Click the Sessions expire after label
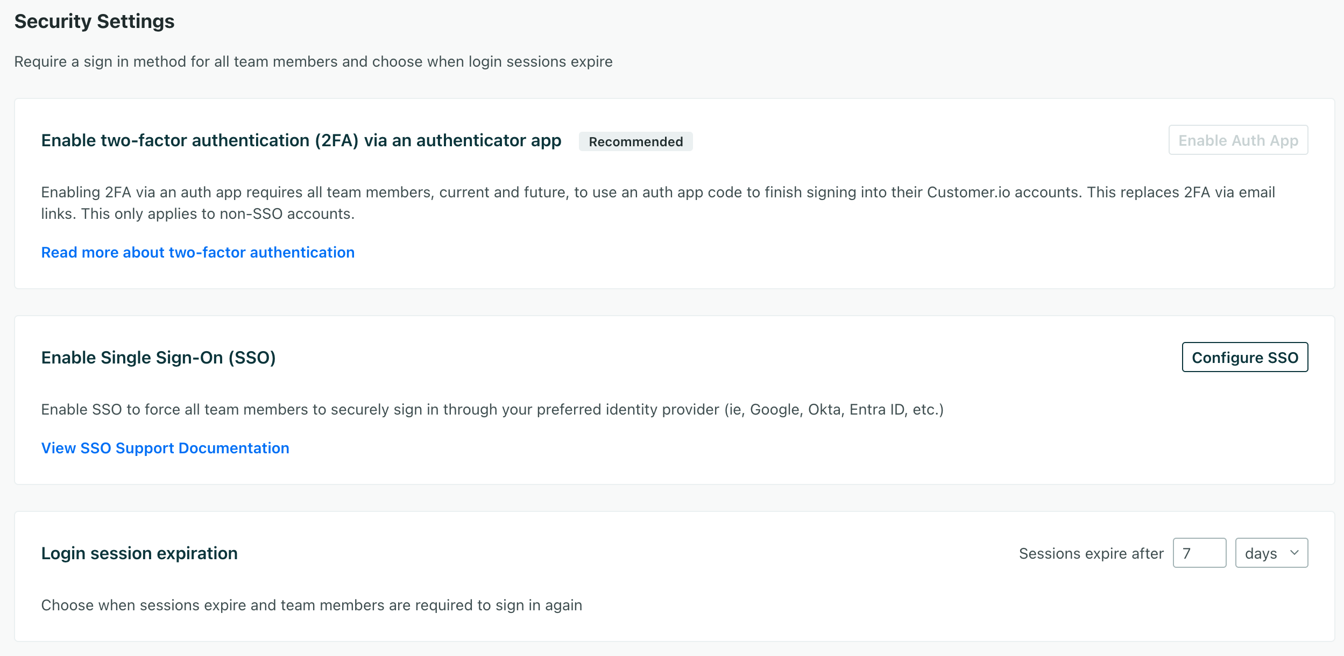The image size is (1344, 656). coord(1091,554)
